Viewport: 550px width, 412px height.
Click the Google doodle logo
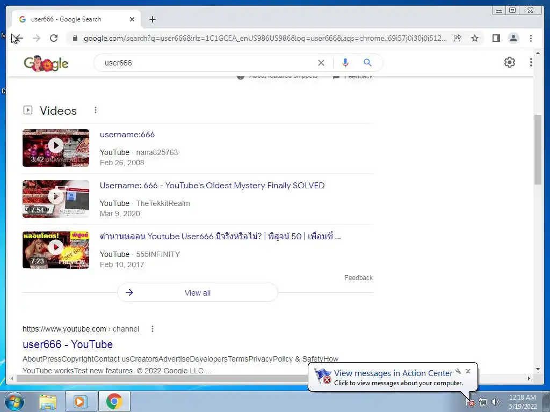[46, 63]
